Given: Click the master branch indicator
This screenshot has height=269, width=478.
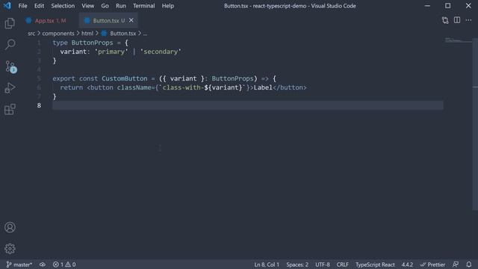Looking at the screenshot, I should tap(19, 265).
